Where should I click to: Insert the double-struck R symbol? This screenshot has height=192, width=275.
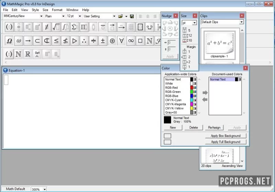click(28, 54)
